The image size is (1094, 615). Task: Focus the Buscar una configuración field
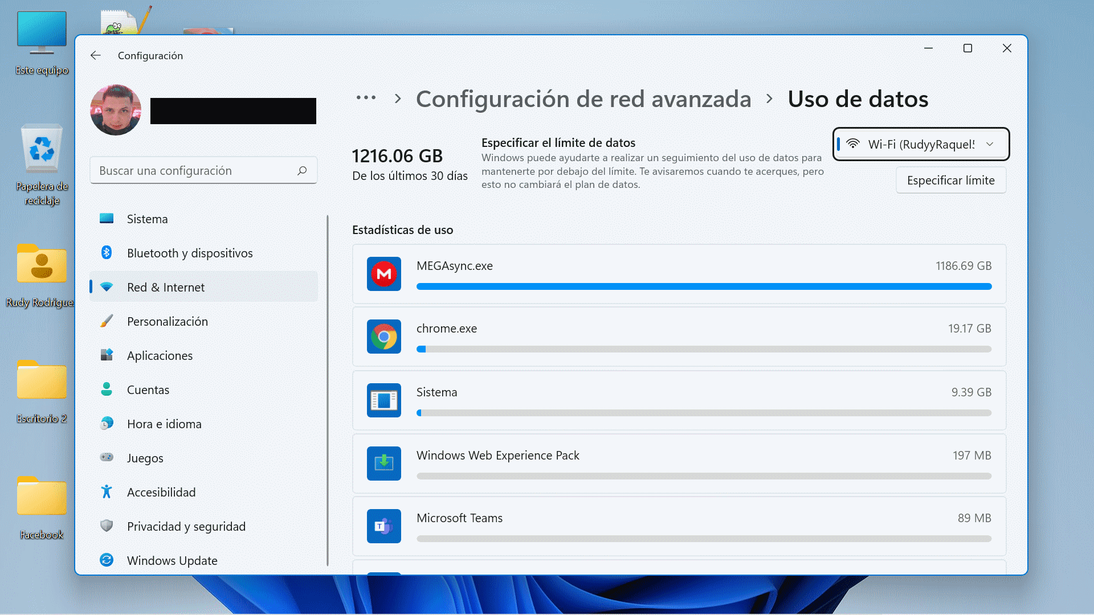(203, 170)
